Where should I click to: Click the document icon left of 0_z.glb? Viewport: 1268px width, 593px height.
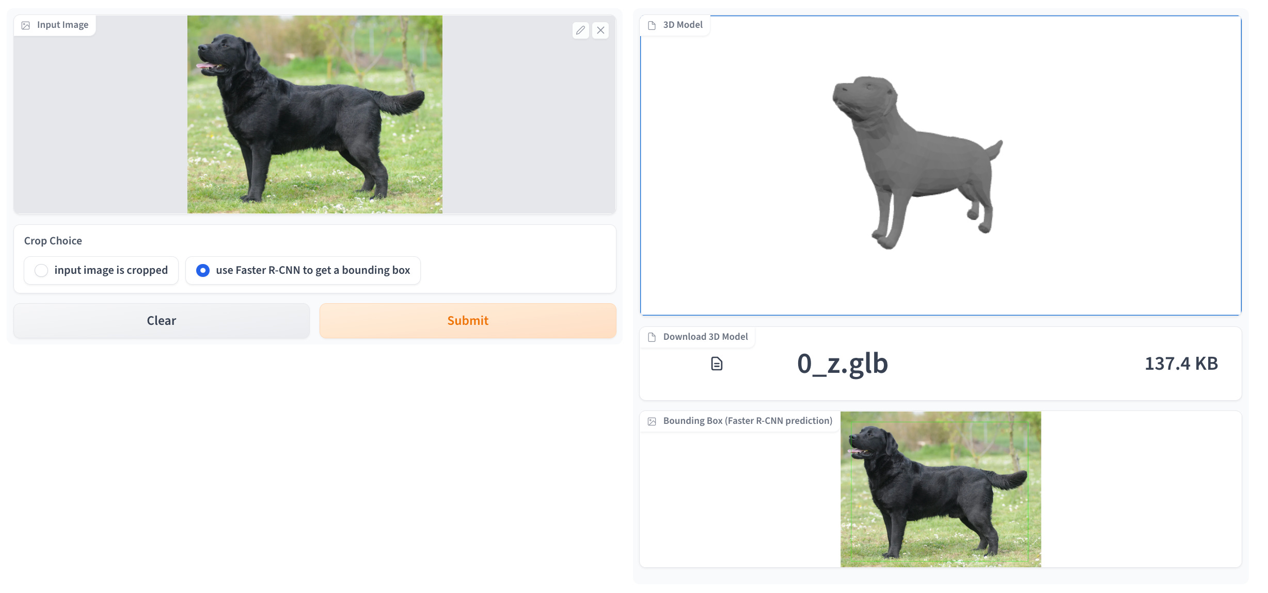click(x=717, y=364)
